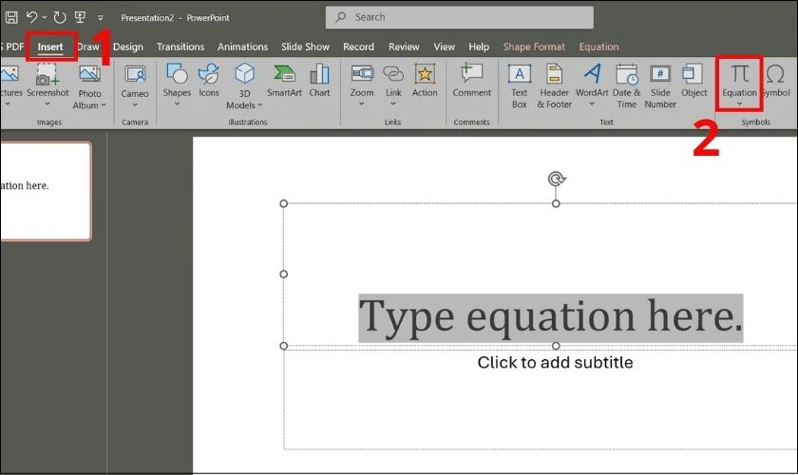Click the Zoom icon in Links group
Viewport: 798px width, 475px height.
[x=362, y=73]
